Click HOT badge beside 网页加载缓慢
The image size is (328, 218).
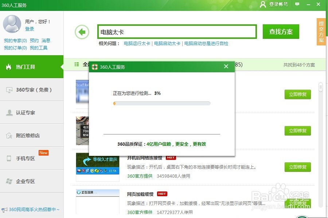point(162,194)
